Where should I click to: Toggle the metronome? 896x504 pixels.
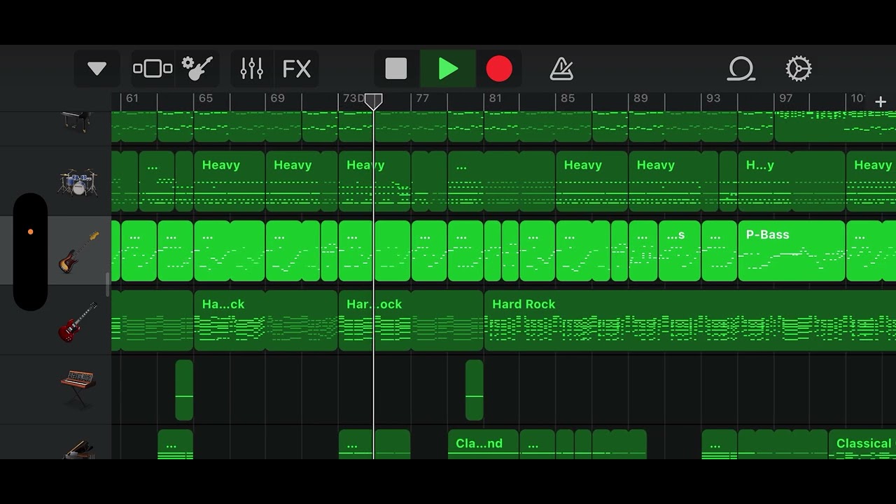(561, 69)
